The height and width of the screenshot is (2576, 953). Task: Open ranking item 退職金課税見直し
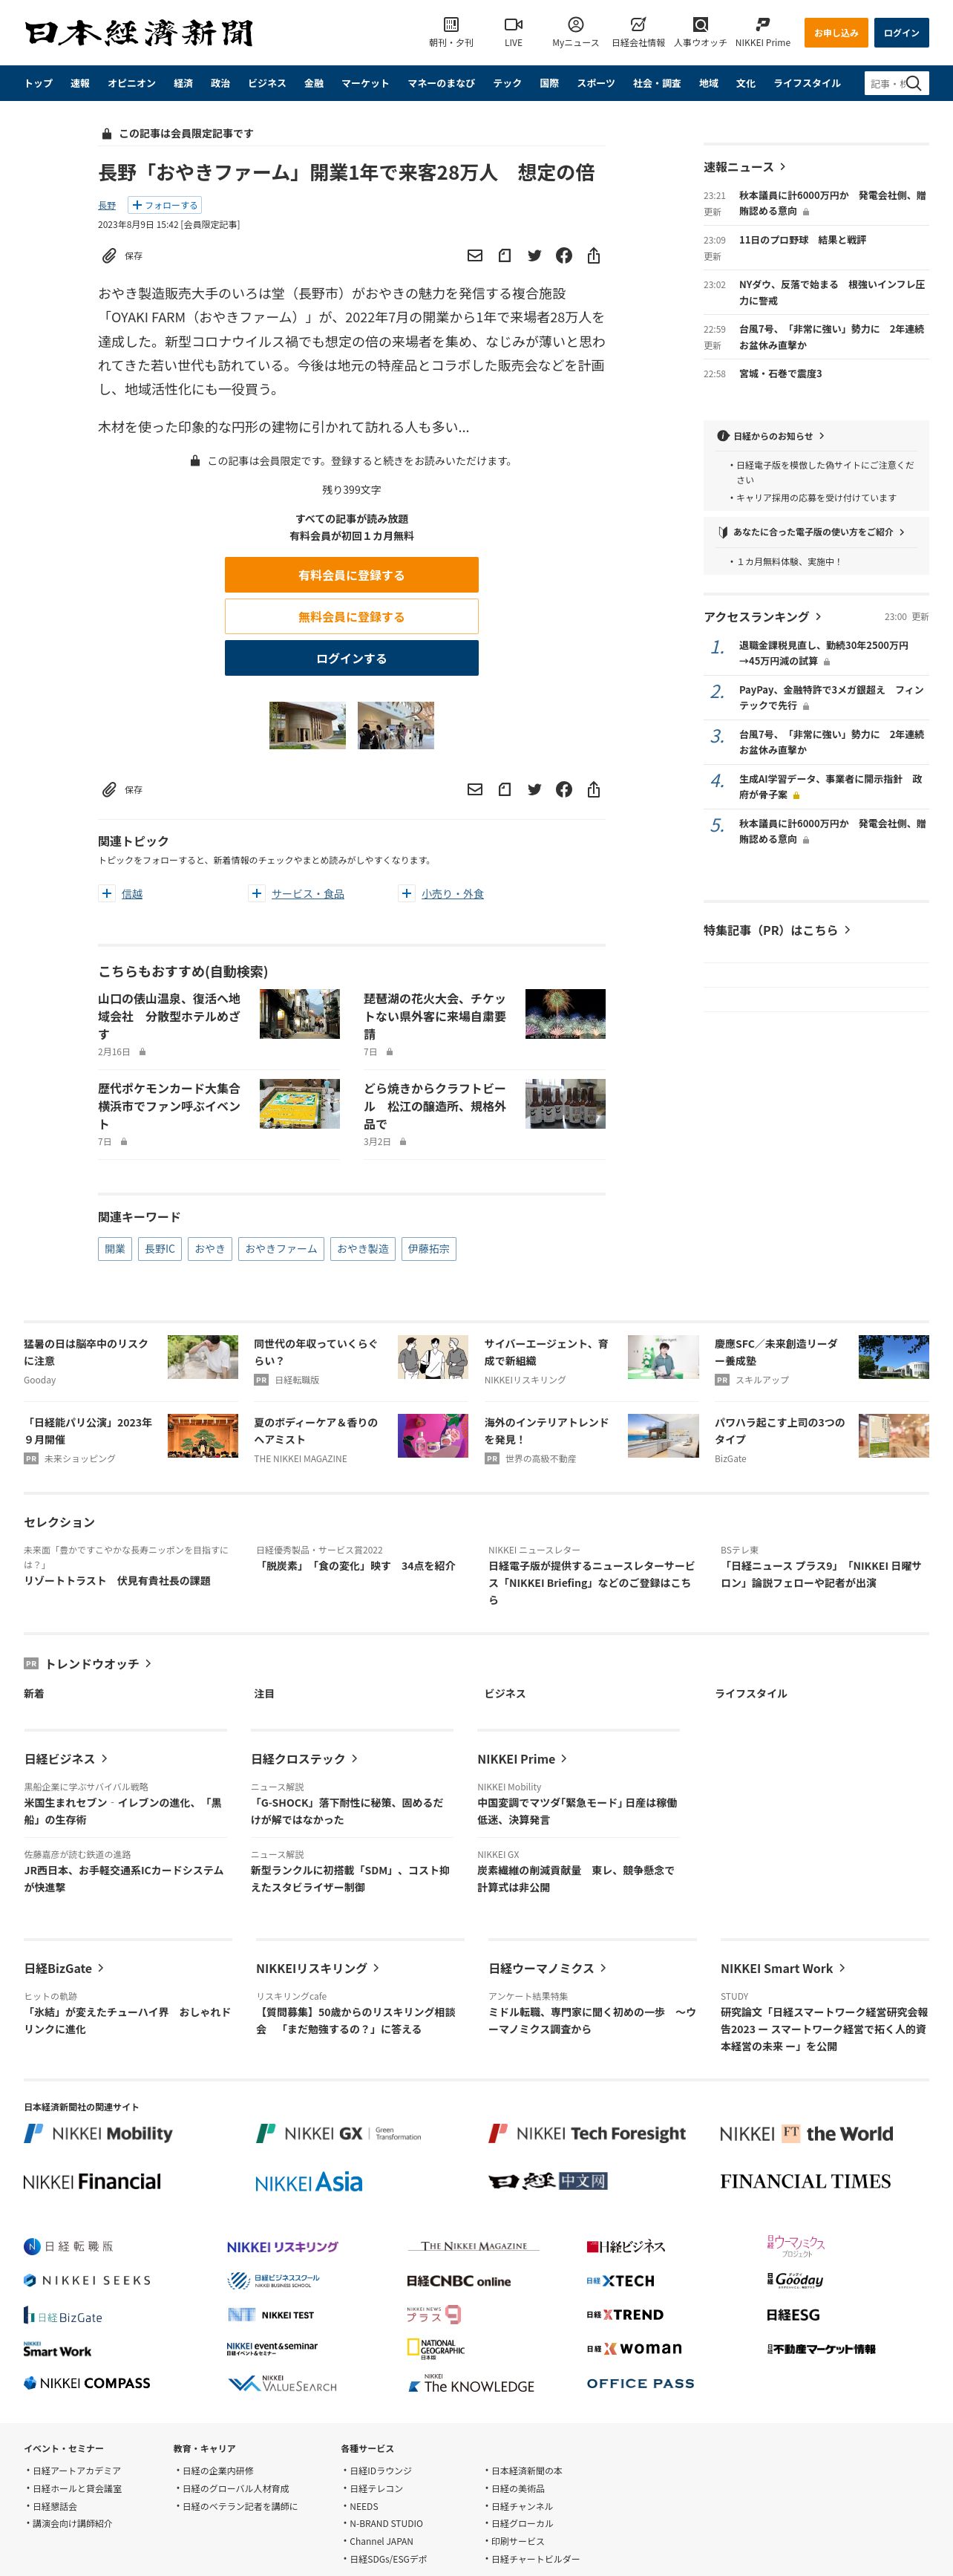824,653
